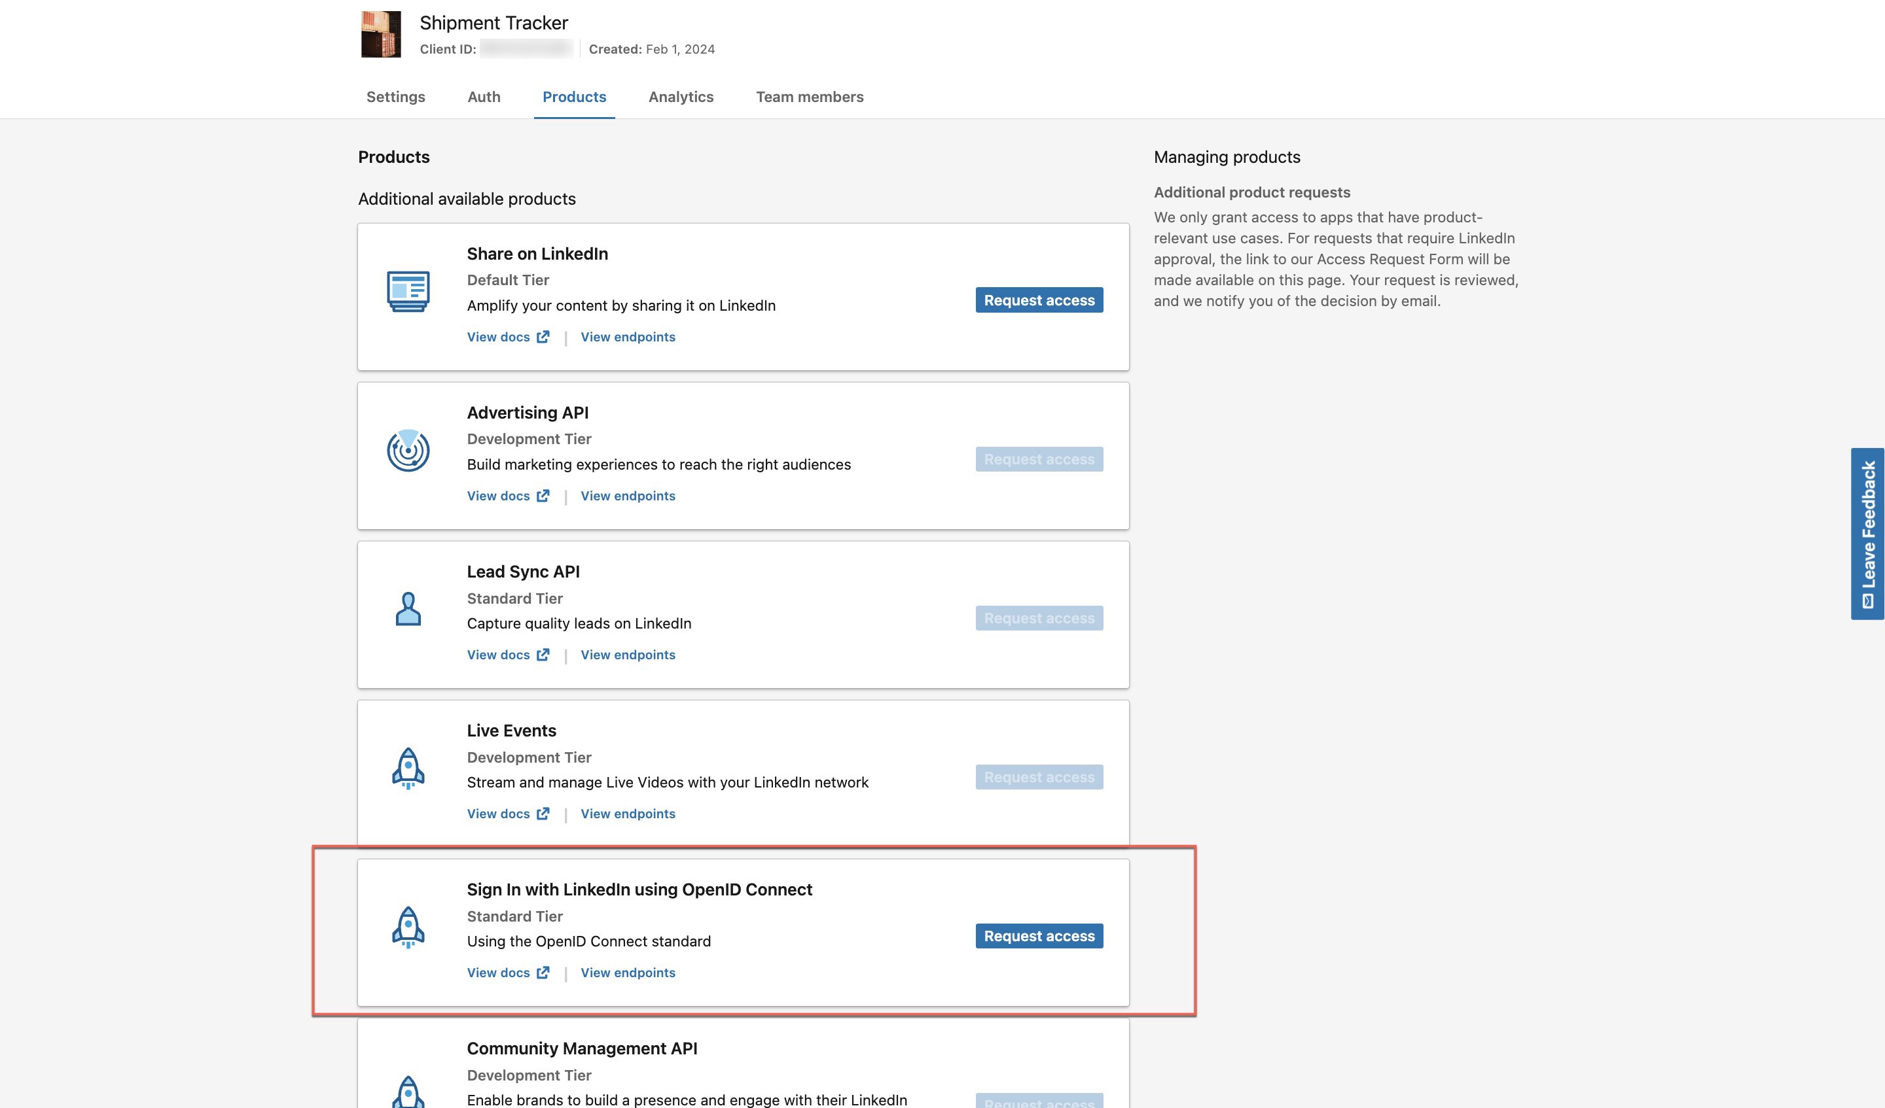Open View docs for Live Events
The image size is (1885, 1108).
coord(508,814)
